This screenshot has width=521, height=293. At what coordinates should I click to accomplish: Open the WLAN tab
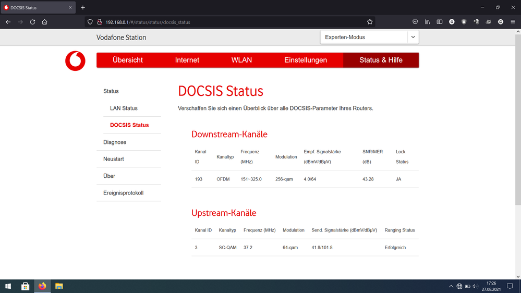coord(241,60)
